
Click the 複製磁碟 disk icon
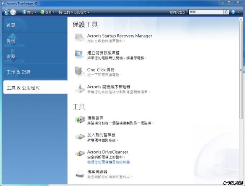(x=80, y=120)
